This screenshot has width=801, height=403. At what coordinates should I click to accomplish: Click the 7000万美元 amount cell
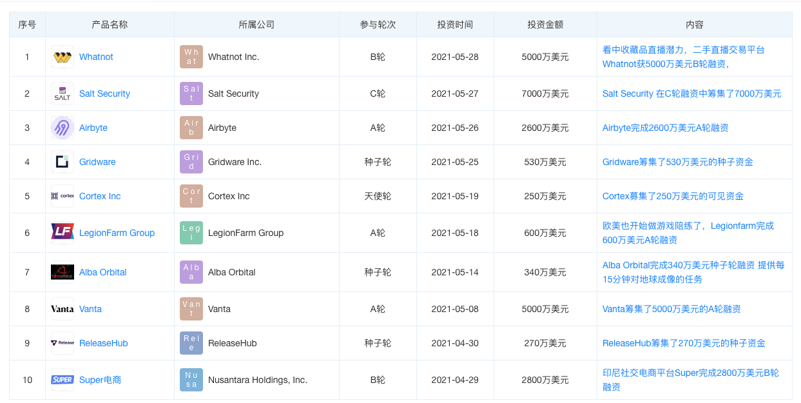(545, 93)
